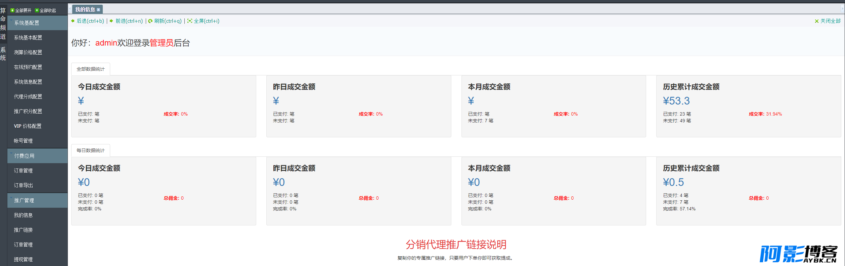Open 推广积分配置 in the sidebar
Screen dimensions: 845x266
tap(28, 111)
